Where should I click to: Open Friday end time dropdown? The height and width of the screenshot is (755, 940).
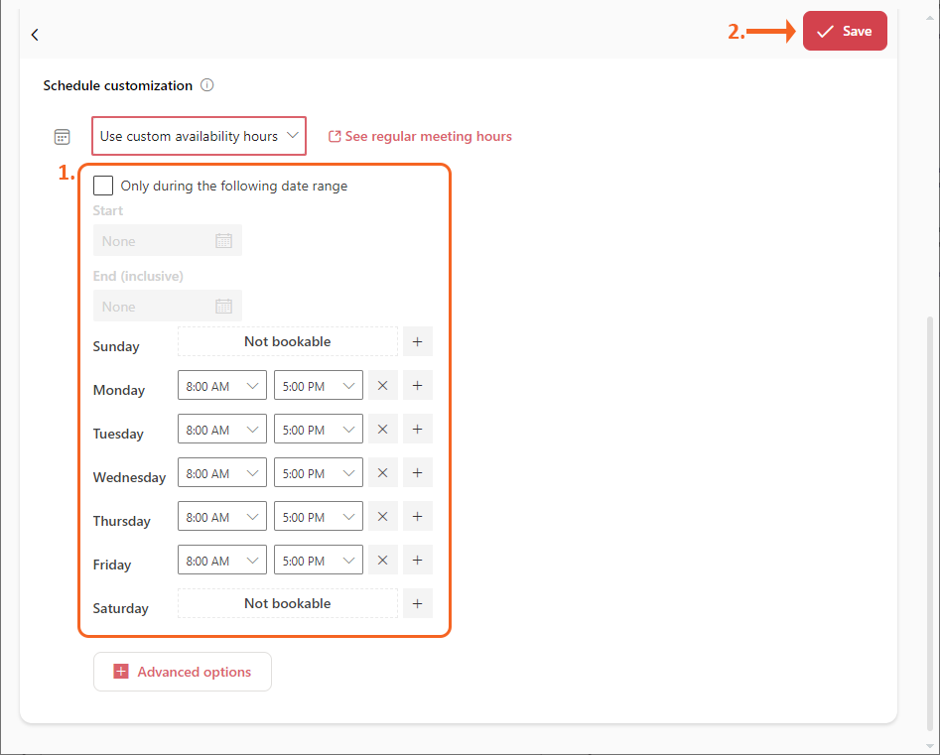(319, 561)
